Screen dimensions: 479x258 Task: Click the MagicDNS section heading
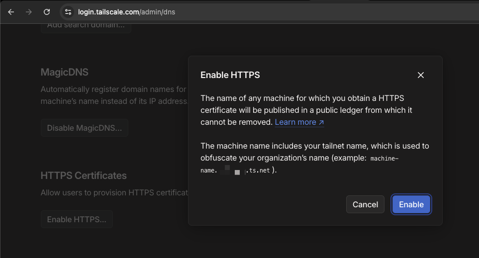(65, 72)
